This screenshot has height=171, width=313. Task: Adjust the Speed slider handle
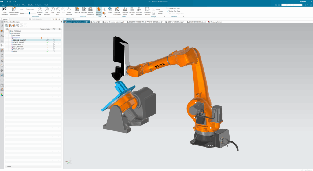[x=30, y=13]
